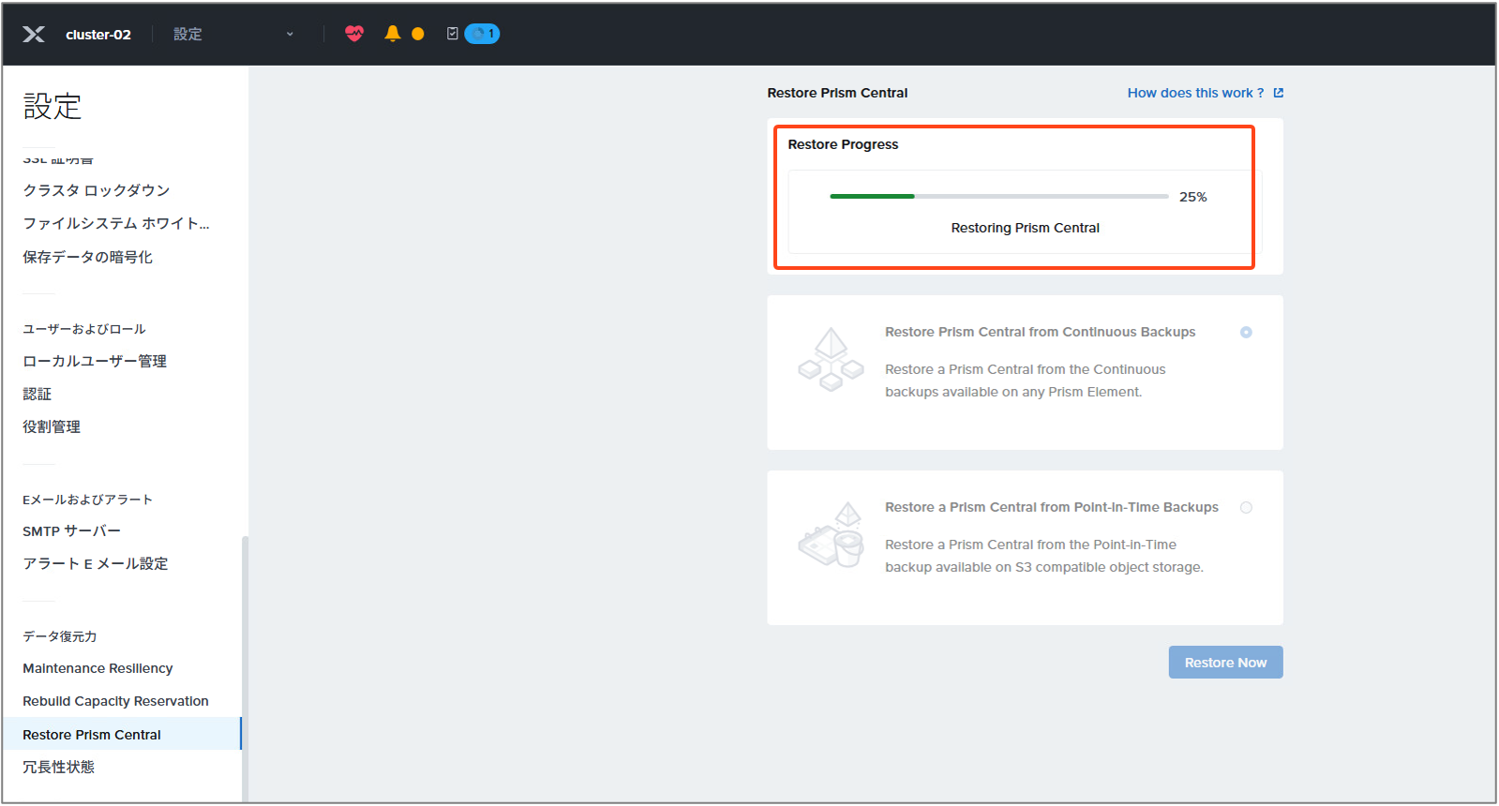1499x806 pixels.
Task: Select the Continuous Backups radio button
Action: click(1246, 332)
